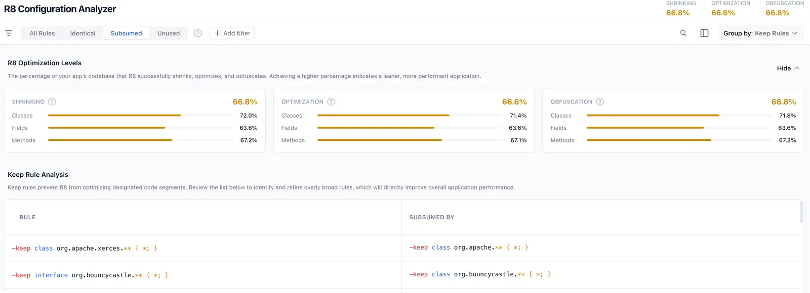Show Optimization help tooltip icon
This screenshot has width=810, height=293.
[331, 102]
